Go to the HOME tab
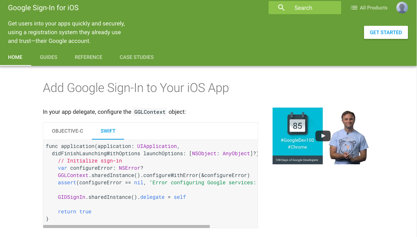Screen dimensions: 417x237 click(15, 57)
